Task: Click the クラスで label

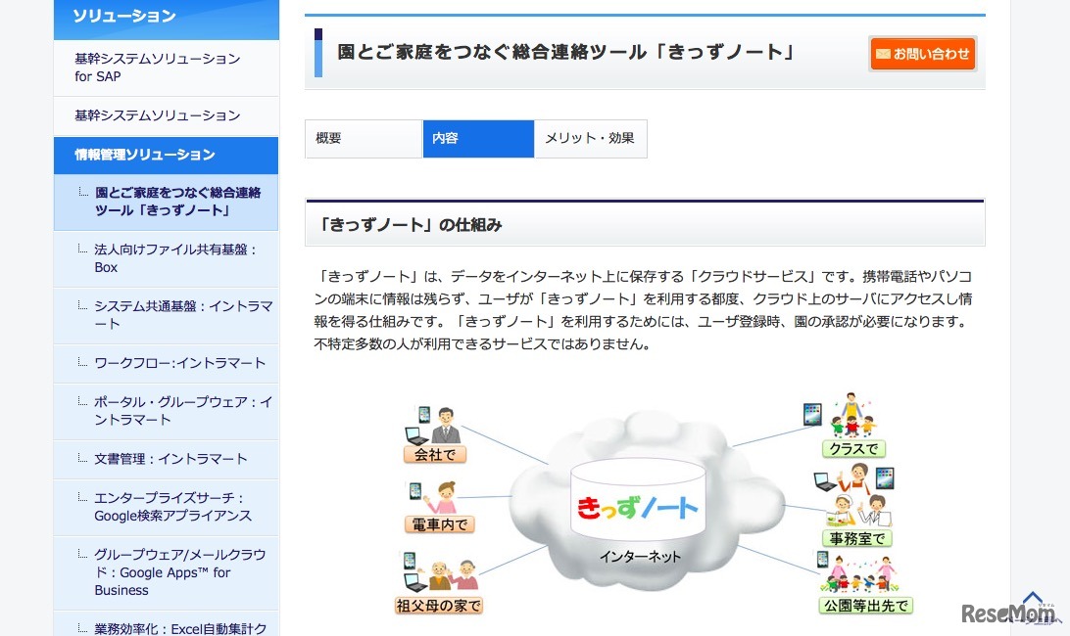Action: pyautogui.click(x=853, y=448)
